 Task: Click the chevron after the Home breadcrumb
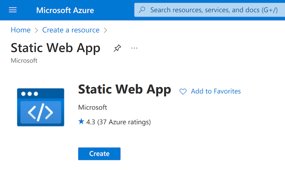tap(36, 30)
